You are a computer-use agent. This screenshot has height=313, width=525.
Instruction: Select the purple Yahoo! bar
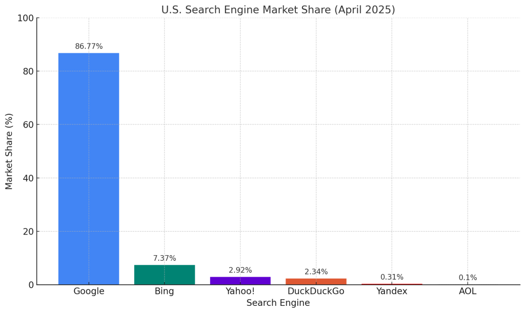click(x=240, y=281)
